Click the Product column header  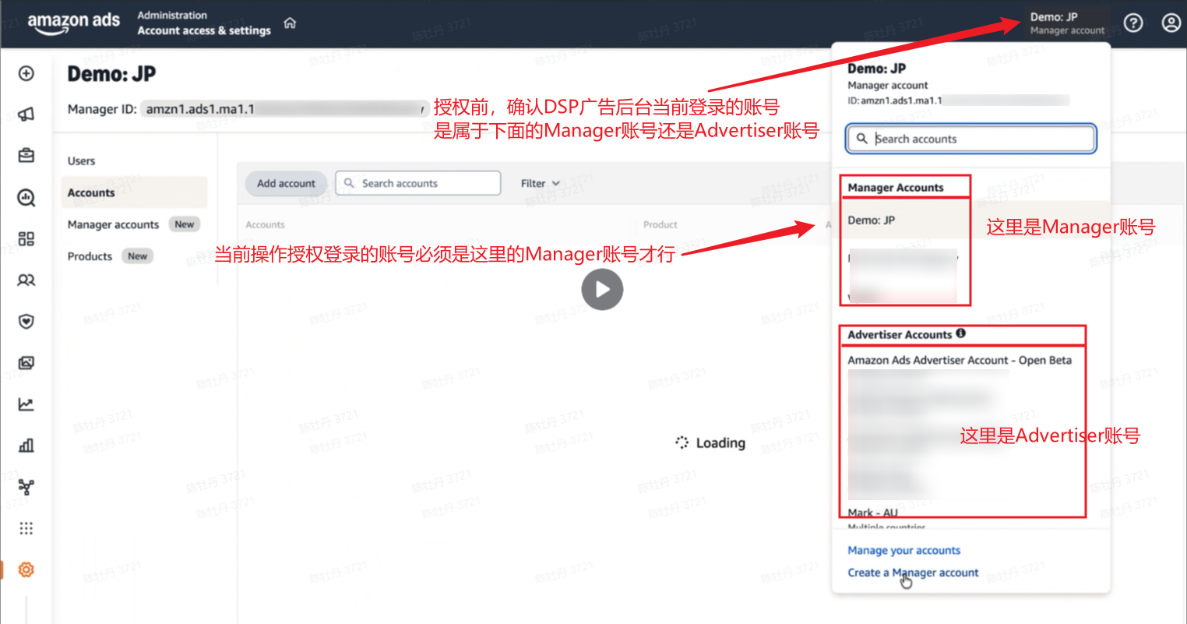pos(660,224)
